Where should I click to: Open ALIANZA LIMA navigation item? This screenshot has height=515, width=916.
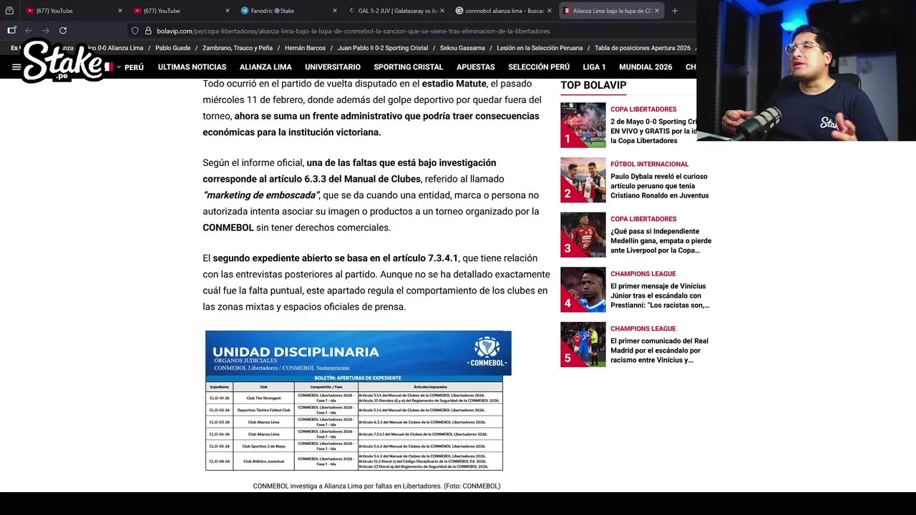[265, 67]
